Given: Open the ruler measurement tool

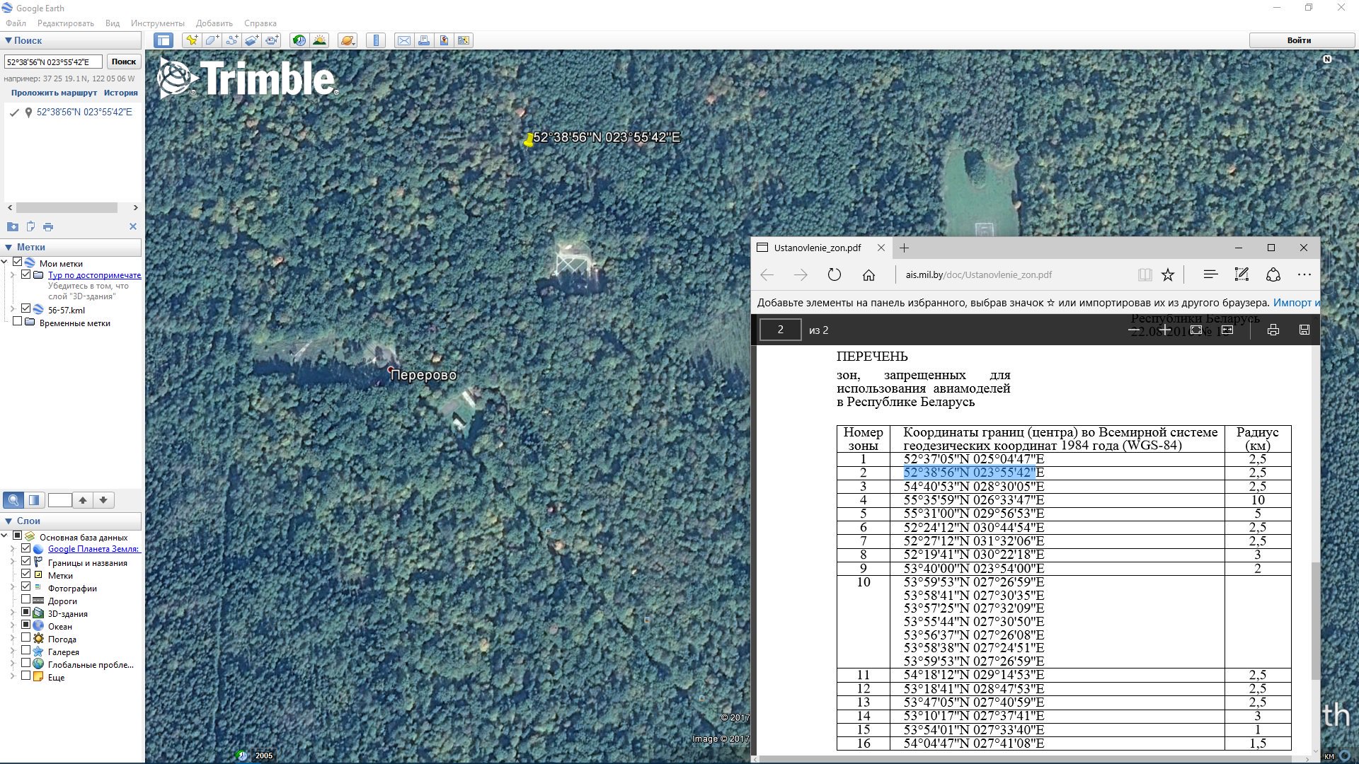Looking at the screenshot, I should click(376, 40).
